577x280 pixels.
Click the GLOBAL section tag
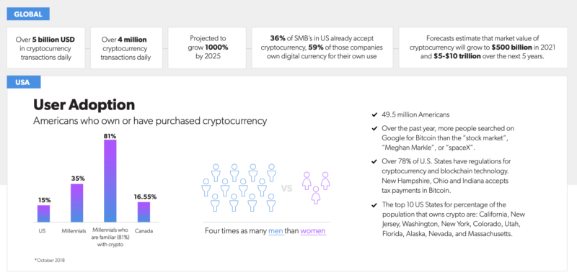[28, 14]
